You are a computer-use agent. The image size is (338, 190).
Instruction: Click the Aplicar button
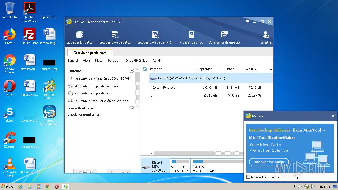pyautogui.click(x=85, y=171)
